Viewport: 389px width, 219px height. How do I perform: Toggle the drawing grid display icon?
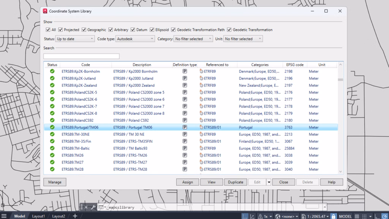357,216
